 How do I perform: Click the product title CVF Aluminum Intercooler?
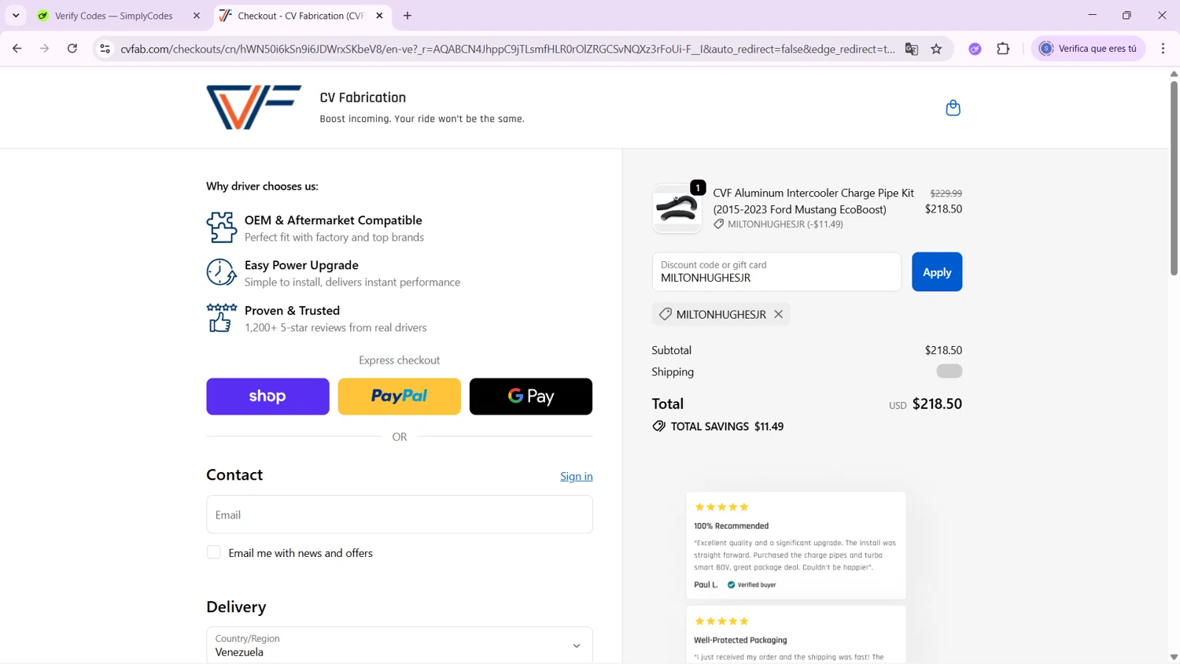[813, 201]
